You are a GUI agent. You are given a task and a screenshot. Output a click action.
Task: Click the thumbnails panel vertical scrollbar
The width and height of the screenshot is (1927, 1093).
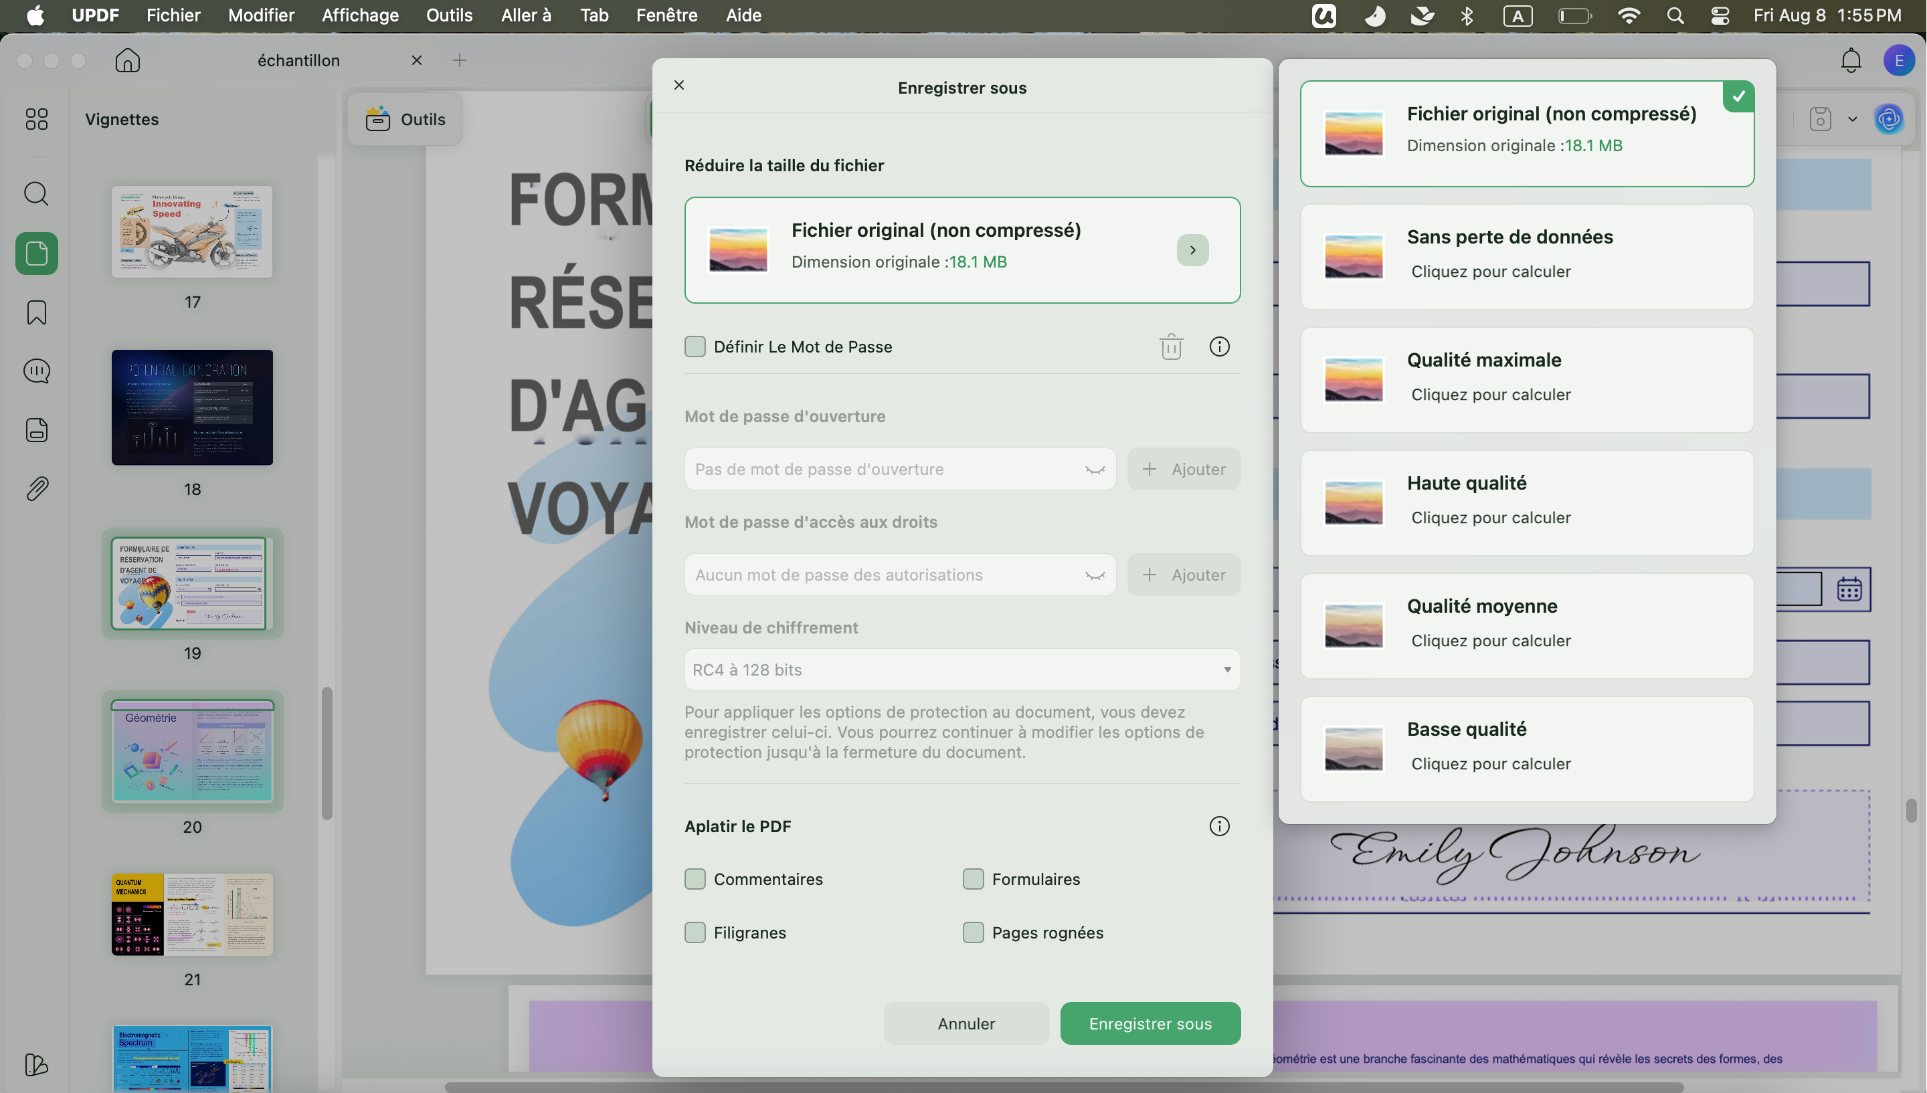coord(327,753)
